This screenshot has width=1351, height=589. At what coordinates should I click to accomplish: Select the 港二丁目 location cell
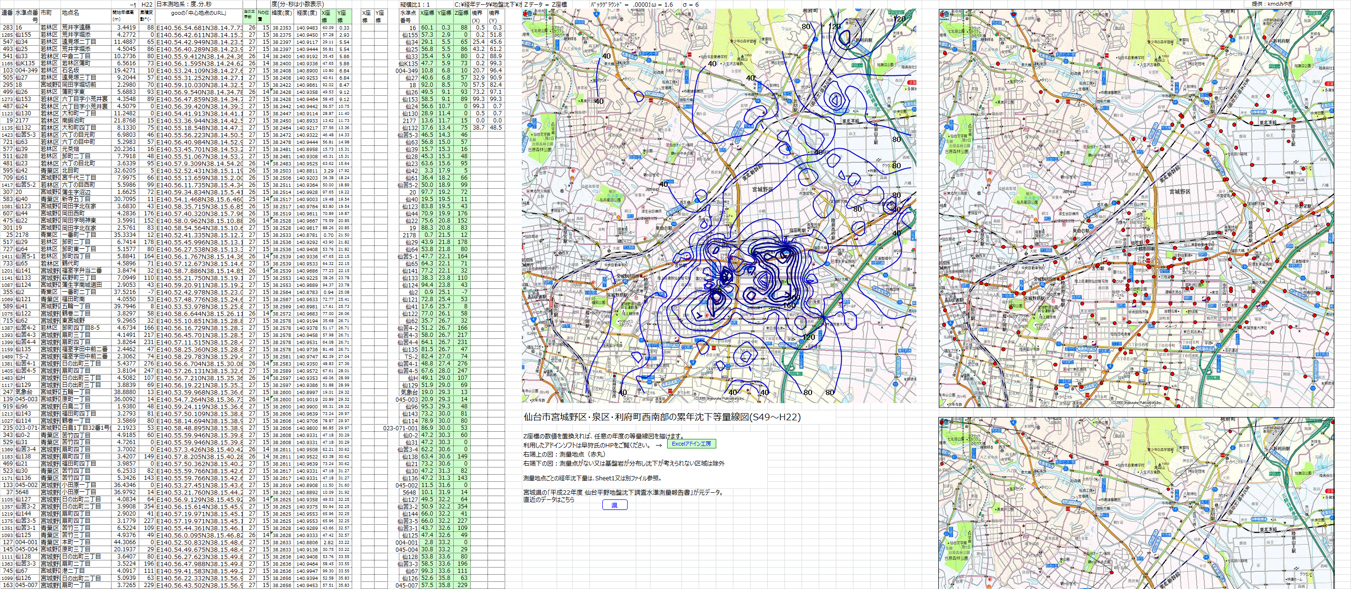(85, 571)
